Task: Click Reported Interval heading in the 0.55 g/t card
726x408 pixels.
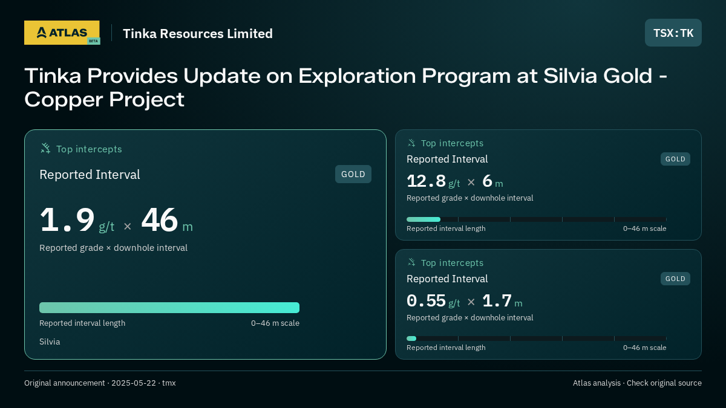Action: pos(447,279)
